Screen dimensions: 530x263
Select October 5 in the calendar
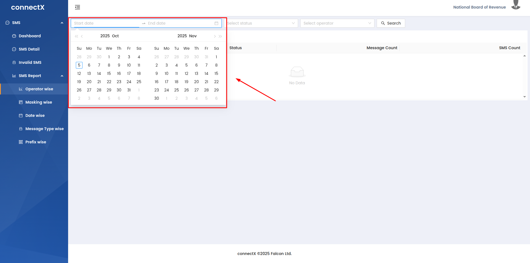[x=79, y=65]
